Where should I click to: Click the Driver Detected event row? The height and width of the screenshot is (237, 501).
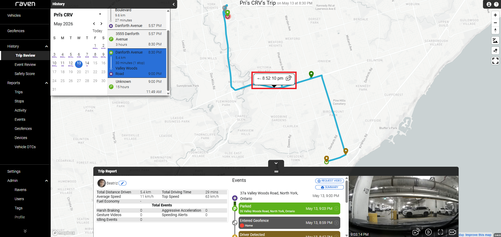click(289, 234)
